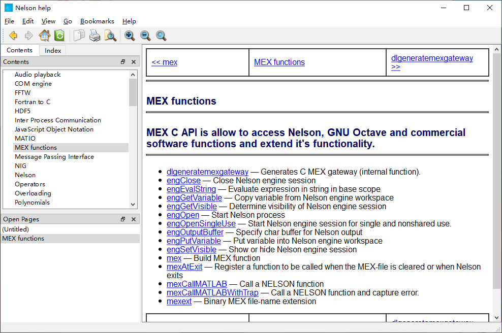Open the engOpen link

[183, 215]
